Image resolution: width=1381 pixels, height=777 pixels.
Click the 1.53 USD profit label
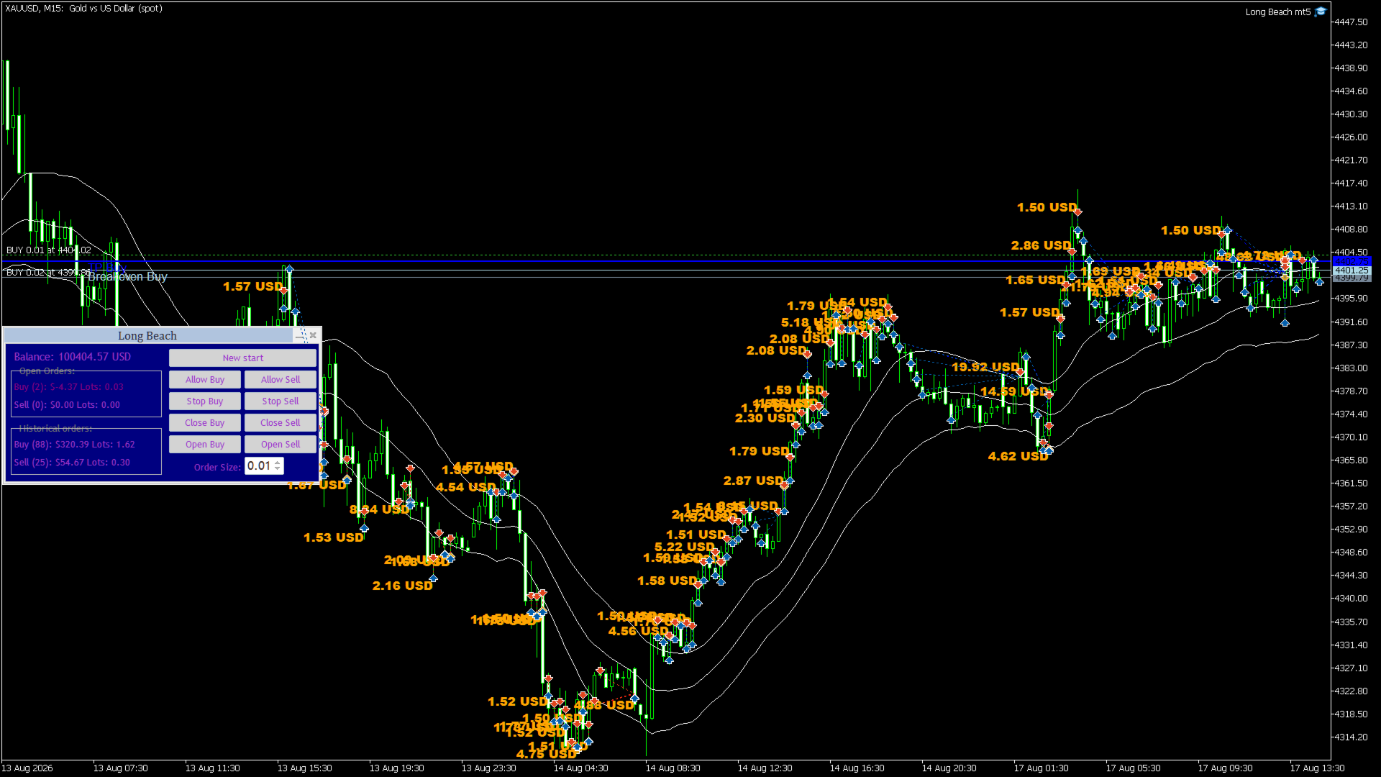(333, 537)
